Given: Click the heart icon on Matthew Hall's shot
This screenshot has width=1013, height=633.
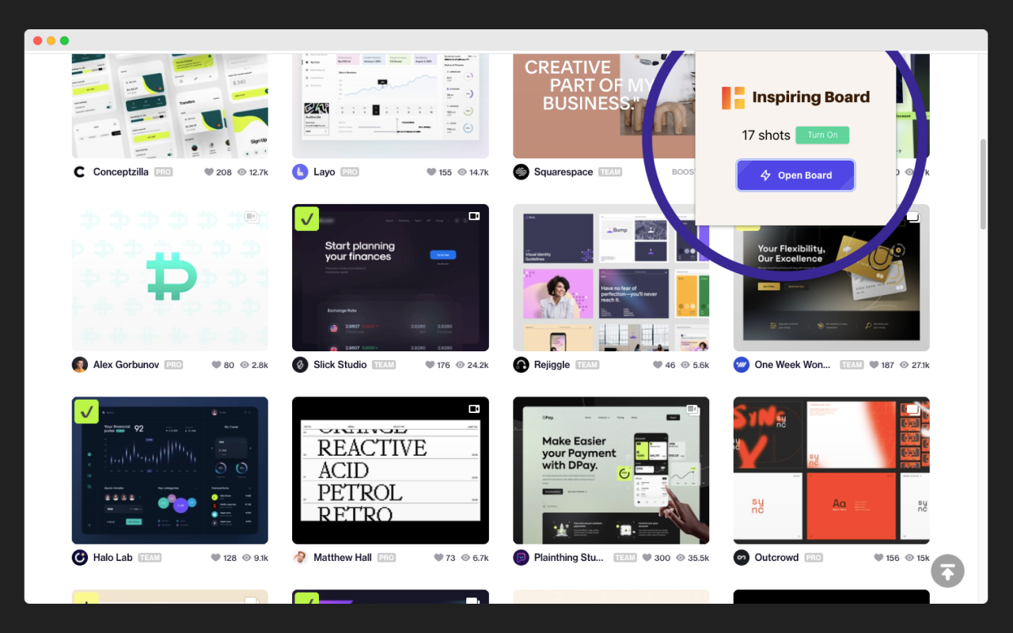Looking at the screenshot, I should click(x=438, y=558).
